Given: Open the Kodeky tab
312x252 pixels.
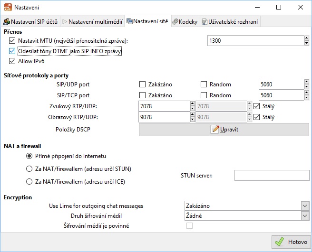Looking at the screenshot, I should click(185, 21).
